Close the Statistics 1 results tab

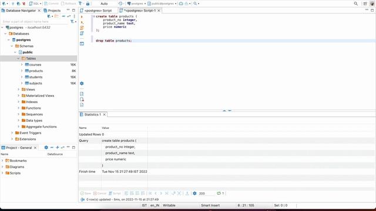click(x=105, y=115)
